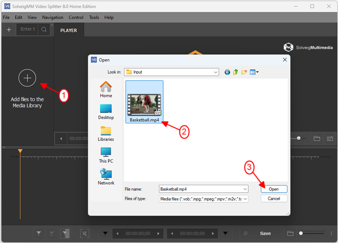The width and height of the screenshot is (338, 243).
Task: Close the Open dialog with X
Action: click(x=285, y=60)
